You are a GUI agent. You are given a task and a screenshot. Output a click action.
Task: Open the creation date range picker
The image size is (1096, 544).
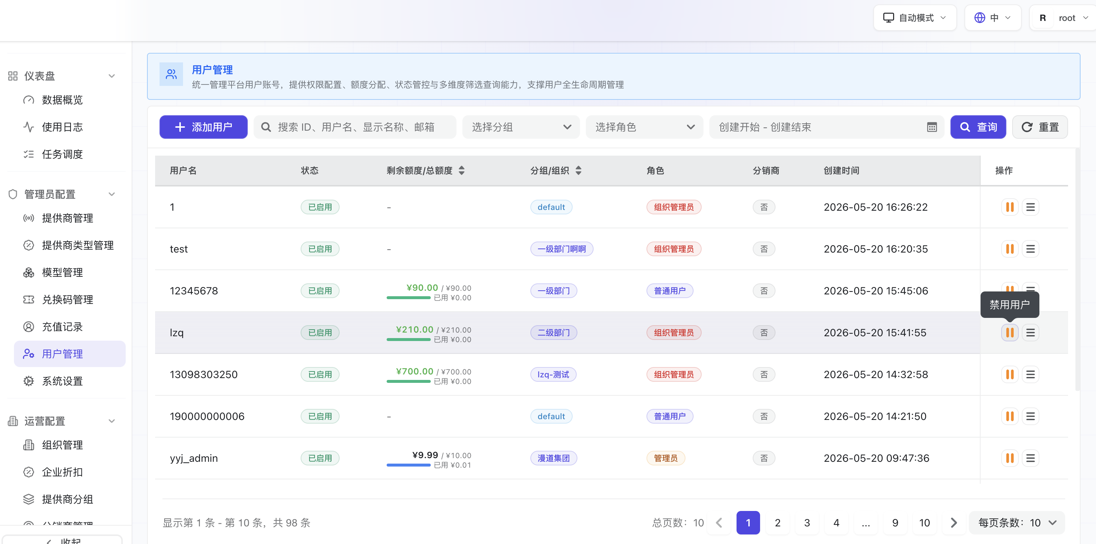tap(827, 127)
